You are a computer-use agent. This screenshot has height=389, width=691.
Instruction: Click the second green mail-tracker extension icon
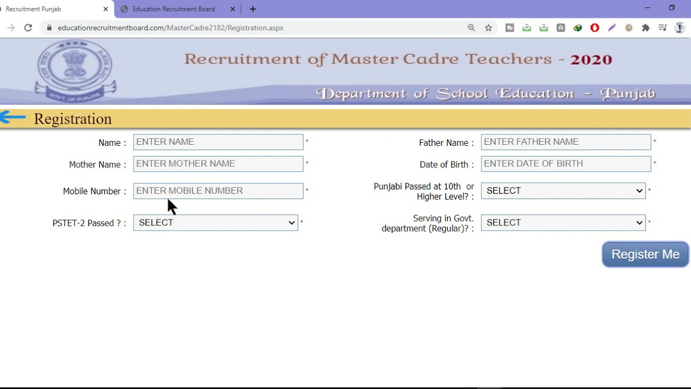click(544, 28)
